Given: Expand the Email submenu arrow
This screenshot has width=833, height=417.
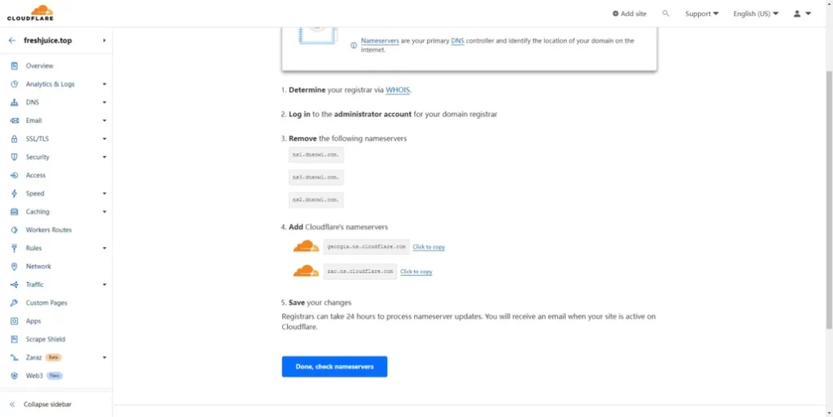Looking at the screenshot, I should point(105,120).
